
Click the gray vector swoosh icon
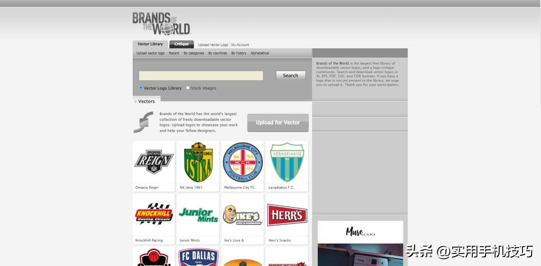143,122
